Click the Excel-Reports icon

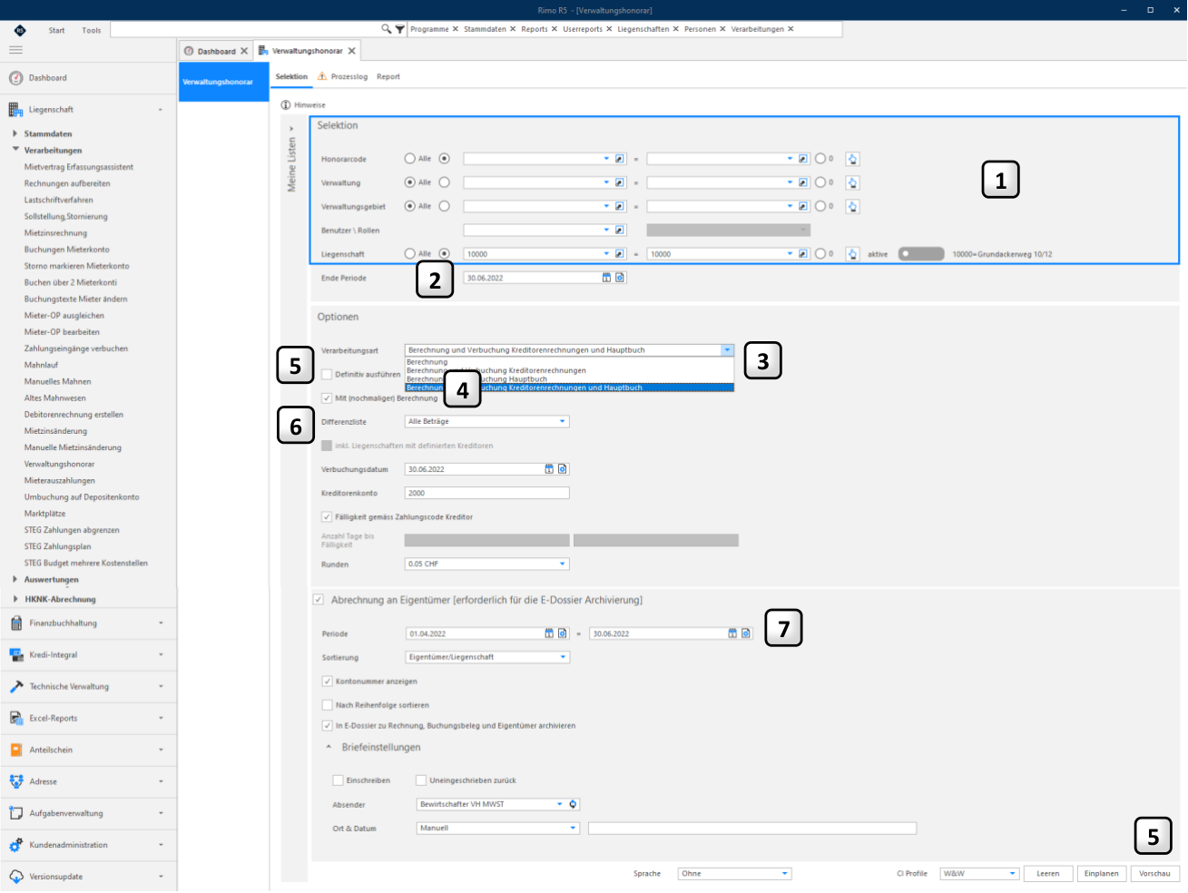pyautogui.click(x=16, y=718)
